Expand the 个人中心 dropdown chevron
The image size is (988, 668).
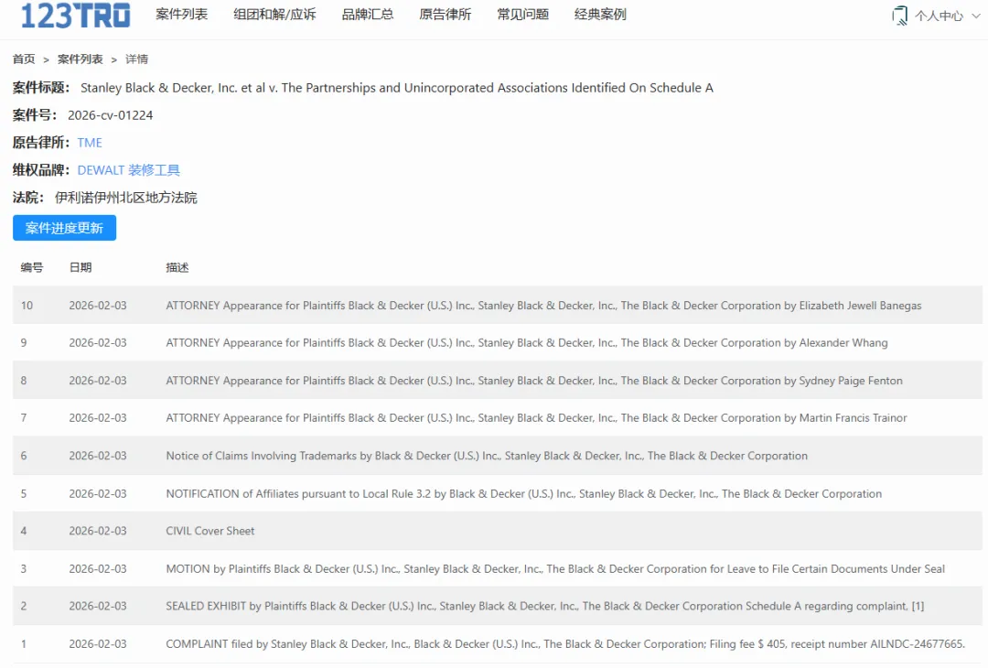pos(975,16)
